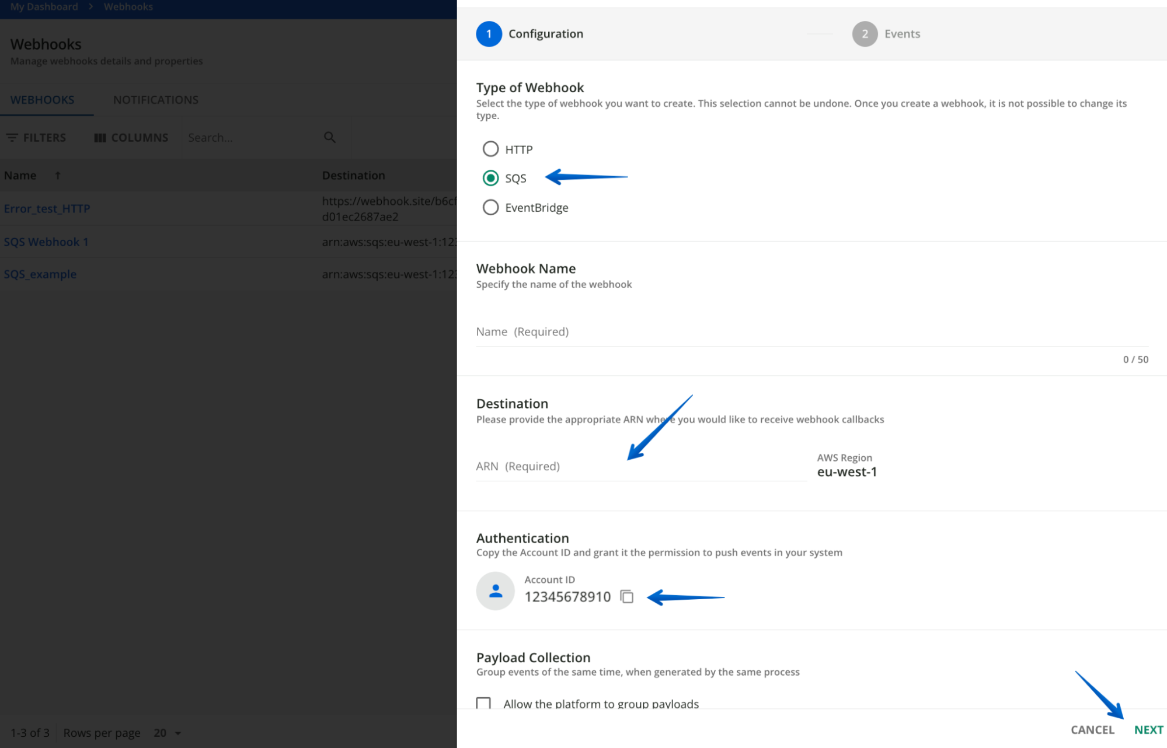Click the Events step indicator
This screenshot has height=748, width=1167.
pyautogui.click(x=865, y=34)
